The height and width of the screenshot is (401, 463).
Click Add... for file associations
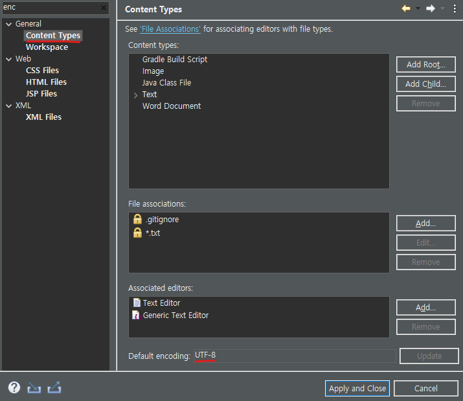coord(426,223)
